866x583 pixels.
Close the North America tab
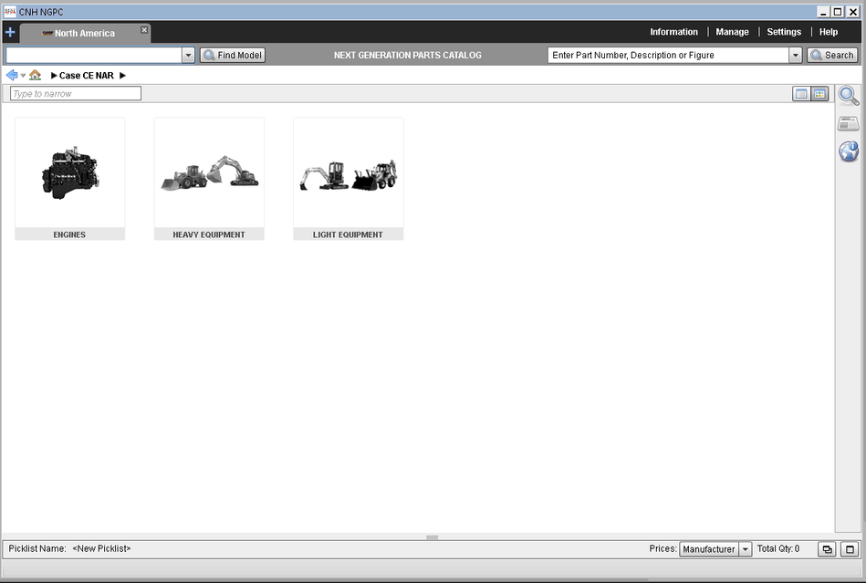click(x=144, y=30)
